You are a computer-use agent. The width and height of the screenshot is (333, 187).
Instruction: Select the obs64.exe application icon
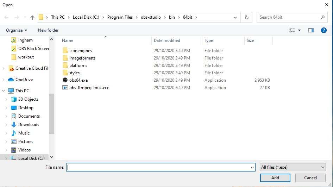65,80
